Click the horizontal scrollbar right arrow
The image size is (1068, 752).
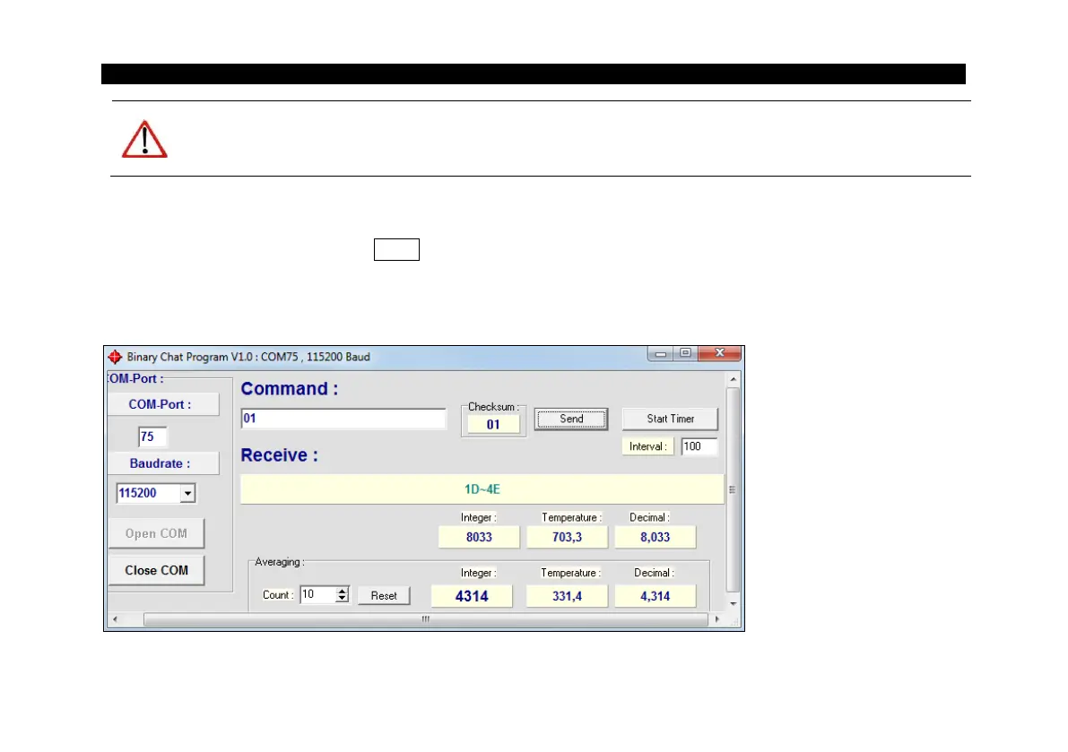(x=716, y=619)
